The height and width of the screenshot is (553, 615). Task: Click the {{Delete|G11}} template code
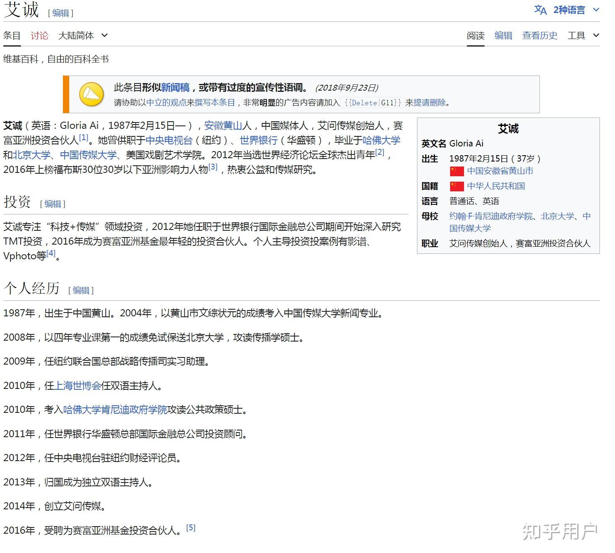click(x=373, y=103)
